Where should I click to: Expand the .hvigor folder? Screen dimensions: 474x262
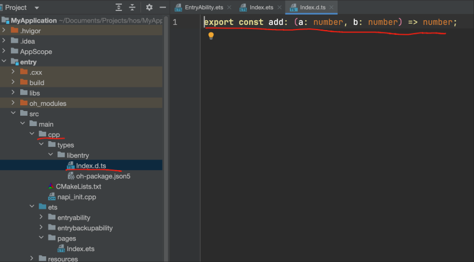(x=5, y=31)
